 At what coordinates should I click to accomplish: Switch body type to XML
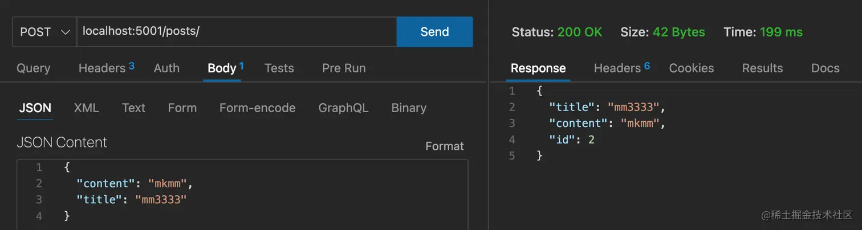(86, 108)
